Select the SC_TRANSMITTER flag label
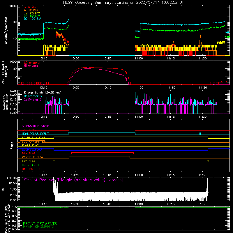The image size is (233, 233). click(33, 142)
